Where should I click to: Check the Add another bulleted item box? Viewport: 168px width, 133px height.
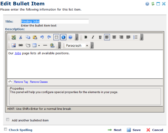click(x=8, y=119)
